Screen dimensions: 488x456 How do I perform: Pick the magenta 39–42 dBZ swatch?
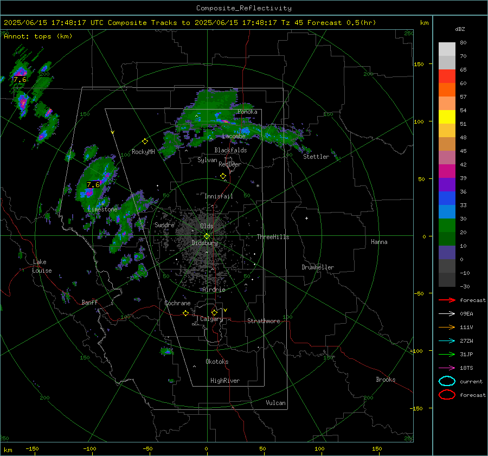point(447,171)
